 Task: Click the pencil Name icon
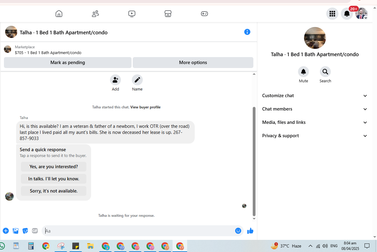click(x=137, y=80)
